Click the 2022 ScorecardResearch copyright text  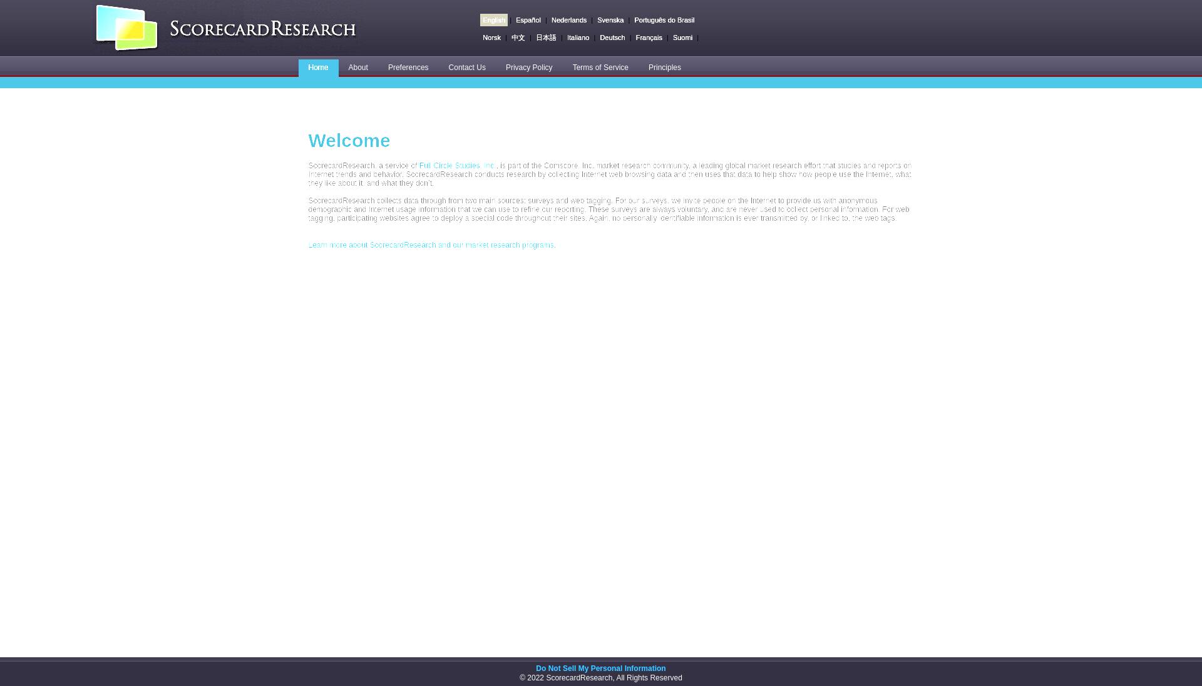(x=601, y=678)
